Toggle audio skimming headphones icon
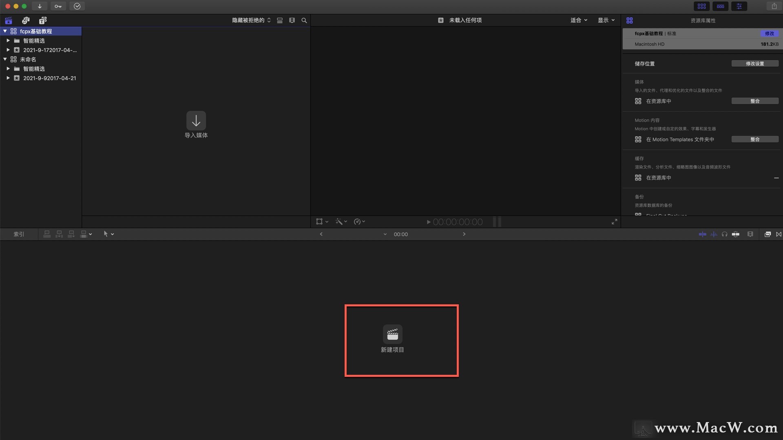Viewport: 783px width, 440px height. (724, 234)
